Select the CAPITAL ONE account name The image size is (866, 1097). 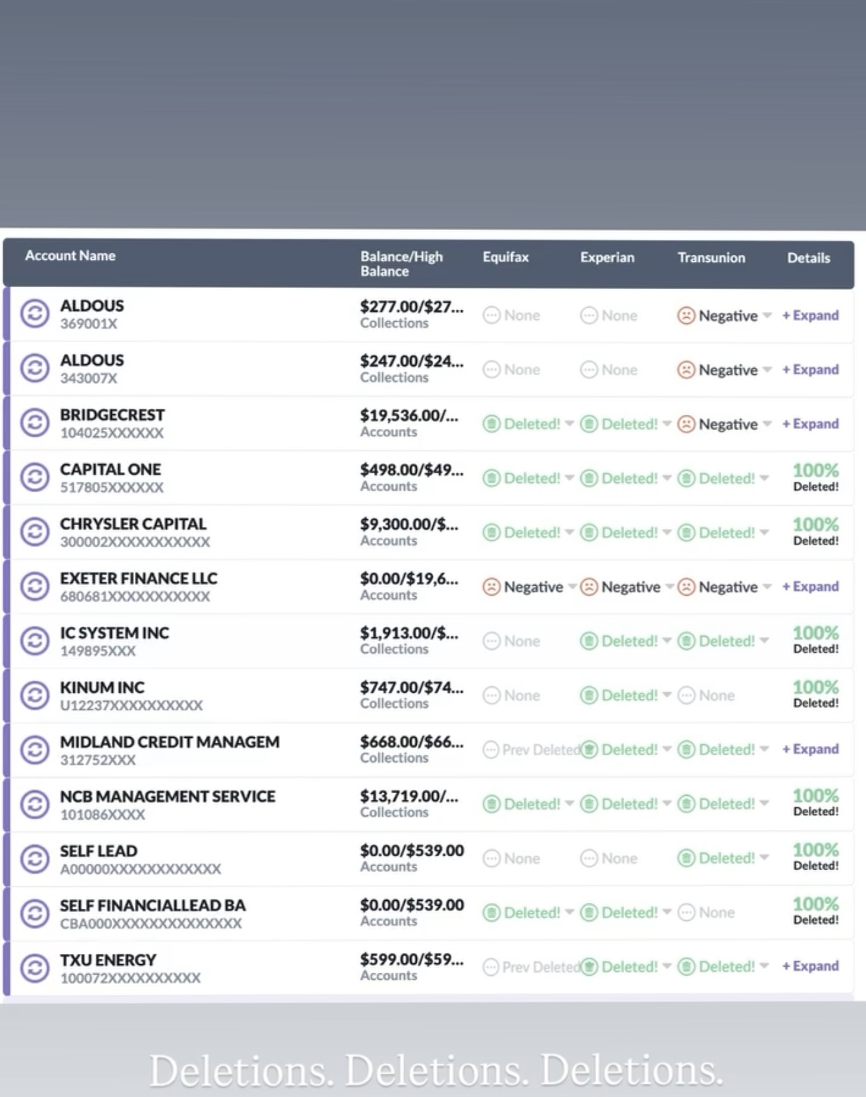click(110, 469)
